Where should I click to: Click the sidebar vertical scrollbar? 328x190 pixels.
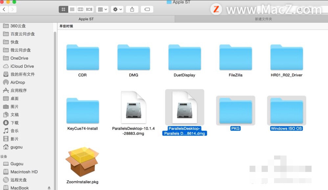click(x=55, y=111)
